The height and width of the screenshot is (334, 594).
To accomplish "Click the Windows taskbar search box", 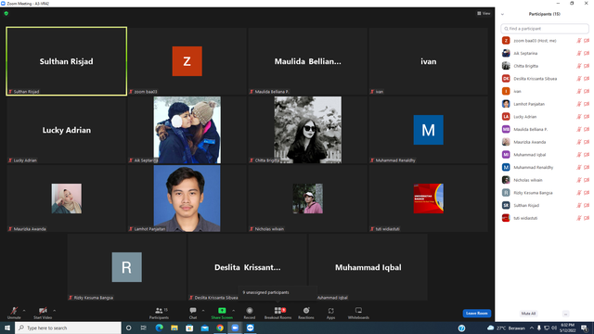I will point(68,328).
